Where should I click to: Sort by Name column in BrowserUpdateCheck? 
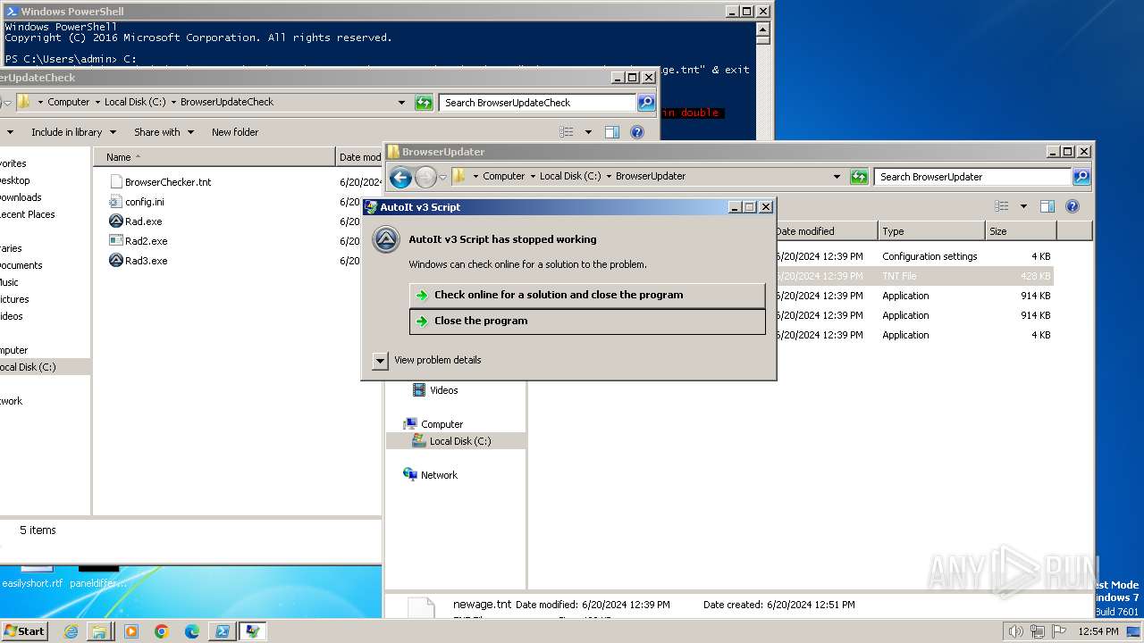click(214, 157)
